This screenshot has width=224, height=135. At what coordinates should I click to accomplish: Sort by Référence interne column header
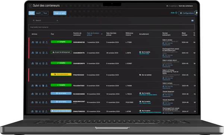(129, 34)
